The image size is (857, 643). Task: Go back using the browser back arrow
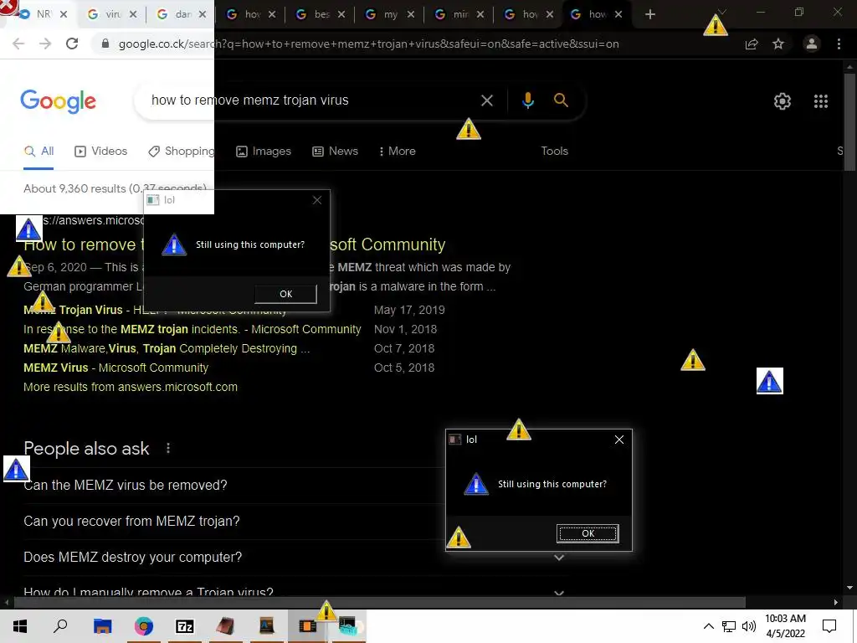coord(18,44)
